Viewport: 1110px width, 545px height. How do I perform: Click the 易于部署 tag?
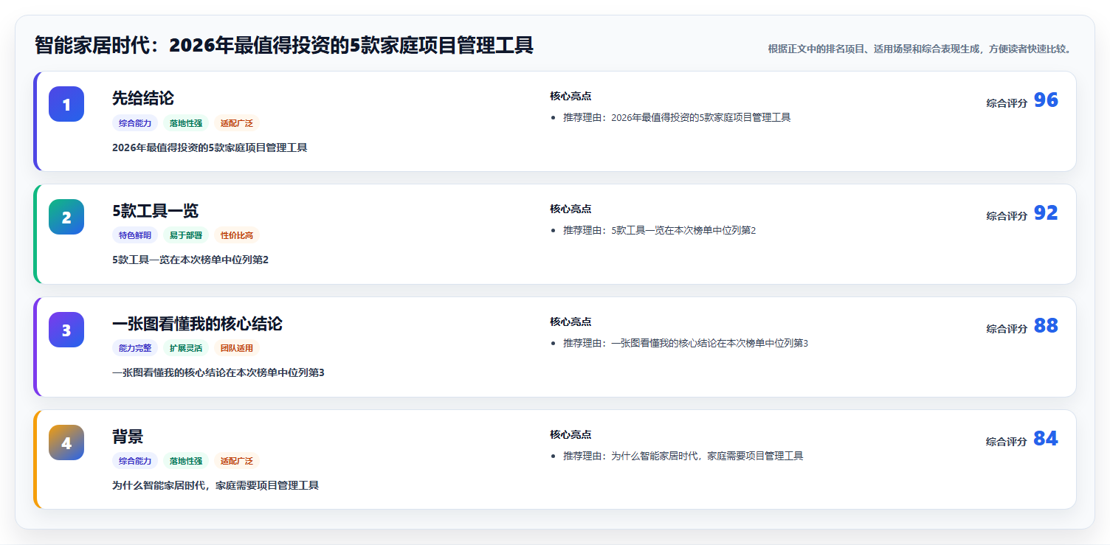pyautogui.click(x=186, y=235)
